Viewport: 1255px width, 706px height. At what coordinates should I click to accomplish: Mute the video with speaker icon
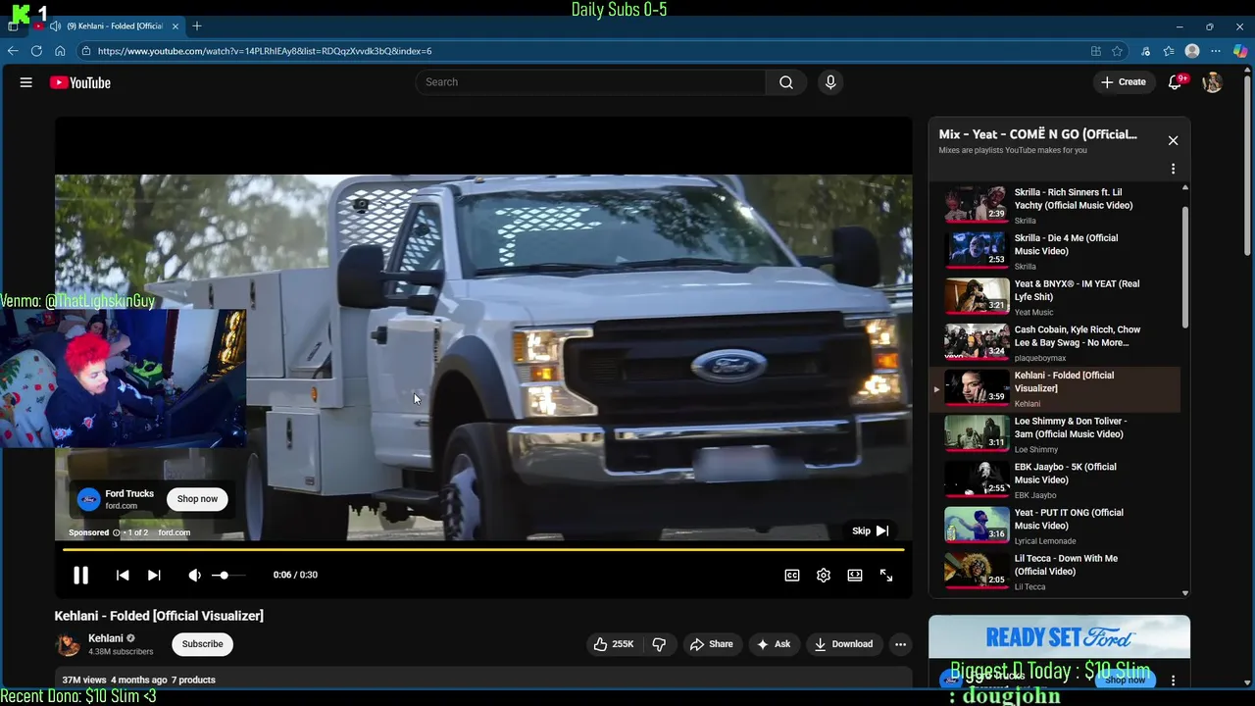click(194, 576)
